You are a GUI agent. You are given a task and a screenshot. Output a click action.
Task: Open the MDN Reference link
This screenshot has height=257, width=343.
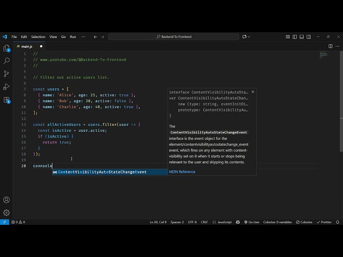(182, 172)
